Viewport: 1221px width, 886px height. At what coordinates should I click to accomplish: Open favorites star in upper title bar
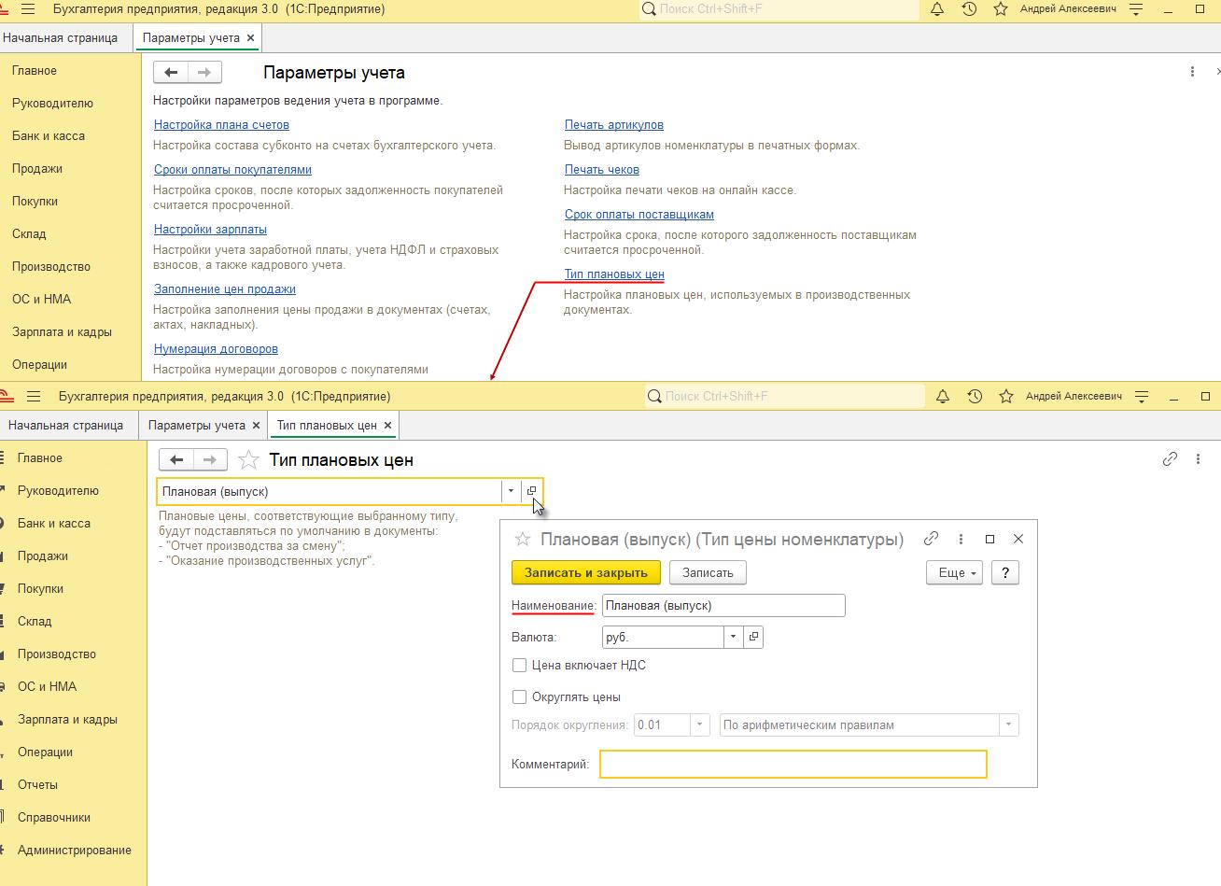pyautogui.click(x=1001, y=9)
